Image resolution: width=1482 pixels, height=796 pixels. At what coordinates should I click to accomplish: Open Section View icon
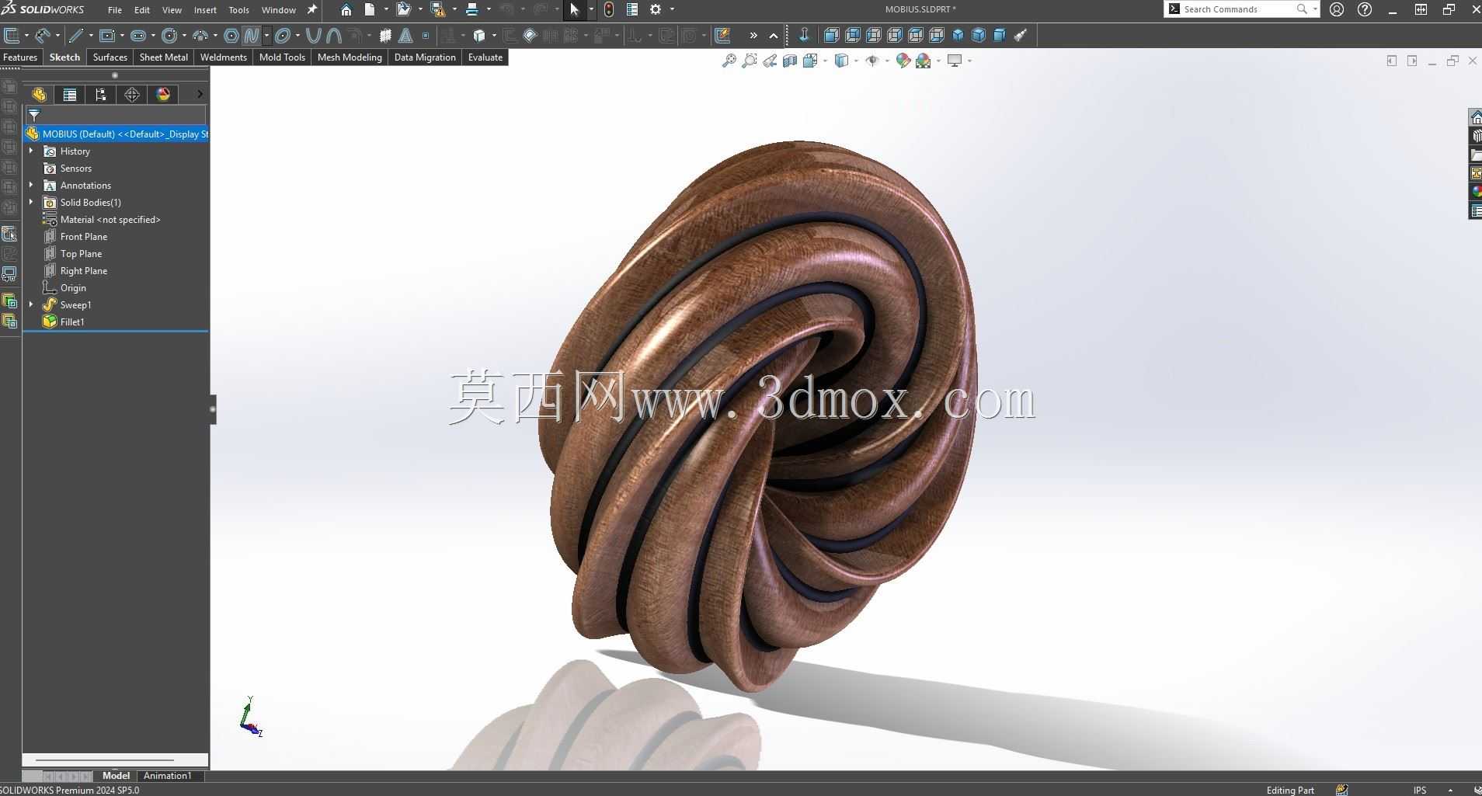(790, 61)
